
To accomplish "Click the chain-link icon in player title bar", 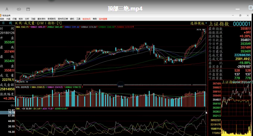I will (19, 9).
